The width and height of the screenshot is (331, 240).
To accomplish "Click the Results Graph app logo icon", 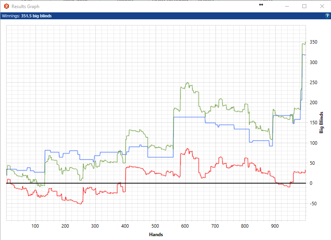I will pyautogui.click(x=7, y=6).
